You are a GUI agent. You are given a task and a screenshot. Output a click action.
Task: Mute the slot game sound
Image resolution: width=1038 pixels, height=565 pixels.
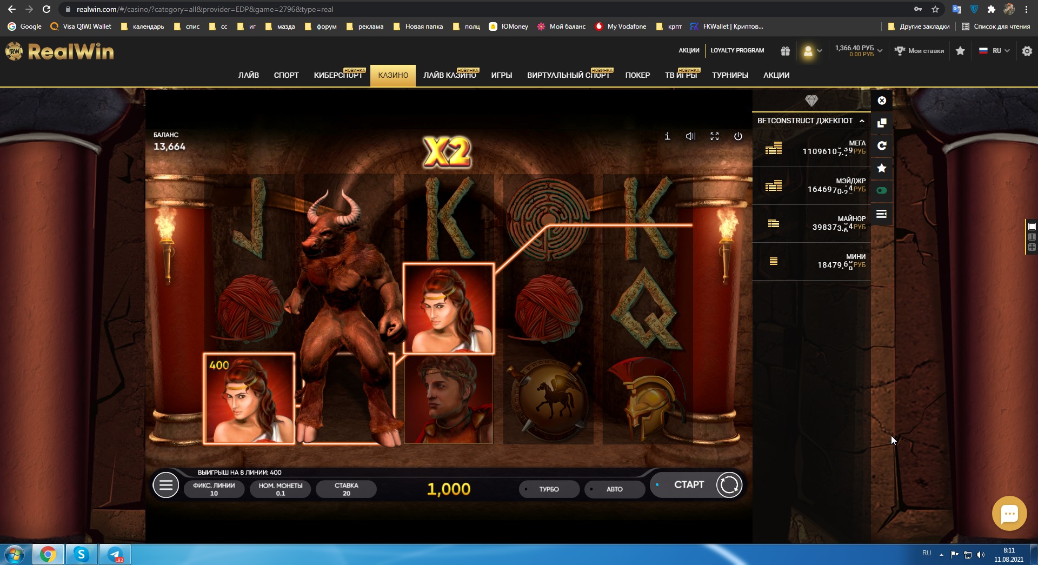coord(690,136)
